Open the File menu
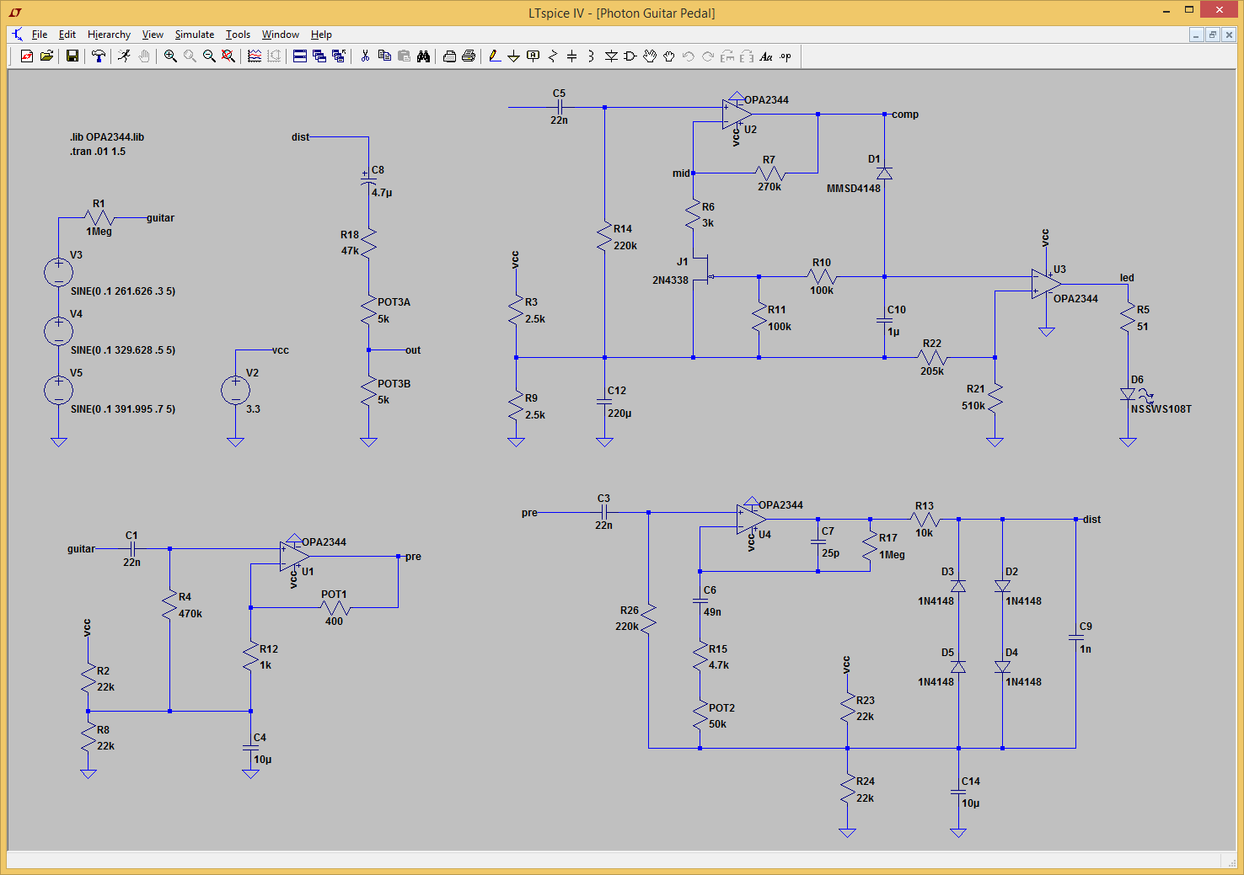1244x875 pixels. (x=40, y=35)
